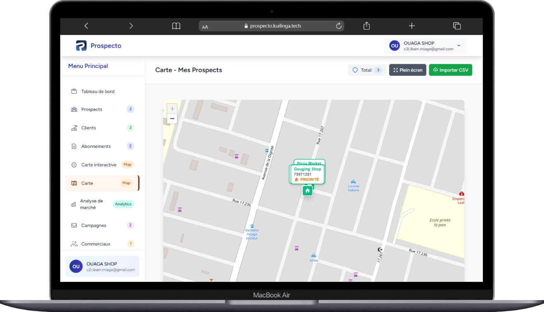Click the green home marker on map
Viewport: 544px width, 312px height.
pos(307,190)
